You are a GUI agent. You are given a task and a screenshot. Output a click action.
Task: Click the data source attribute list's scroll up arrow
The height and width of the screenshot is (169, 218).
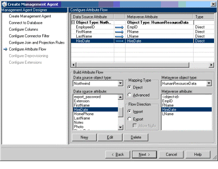click(x=120, y=97)
